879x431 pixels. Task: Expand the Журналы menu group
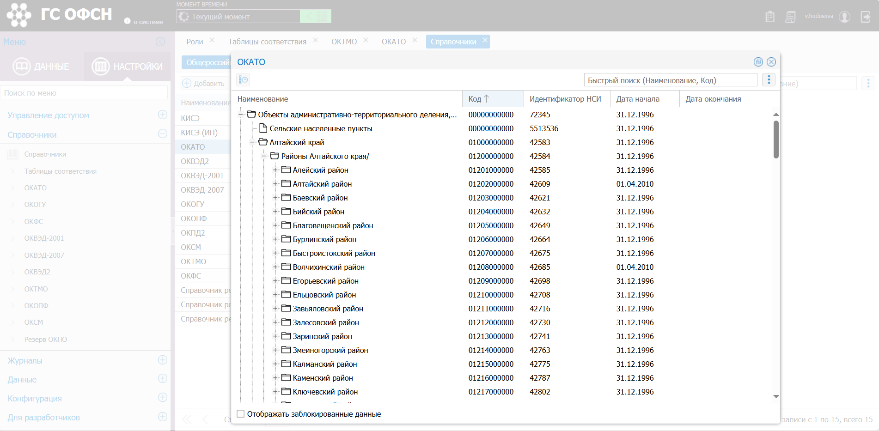pos(163,360)
